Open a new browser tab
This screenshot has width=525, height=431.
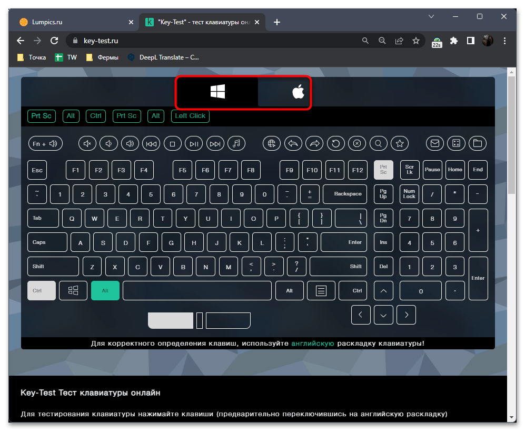point(277,22)
